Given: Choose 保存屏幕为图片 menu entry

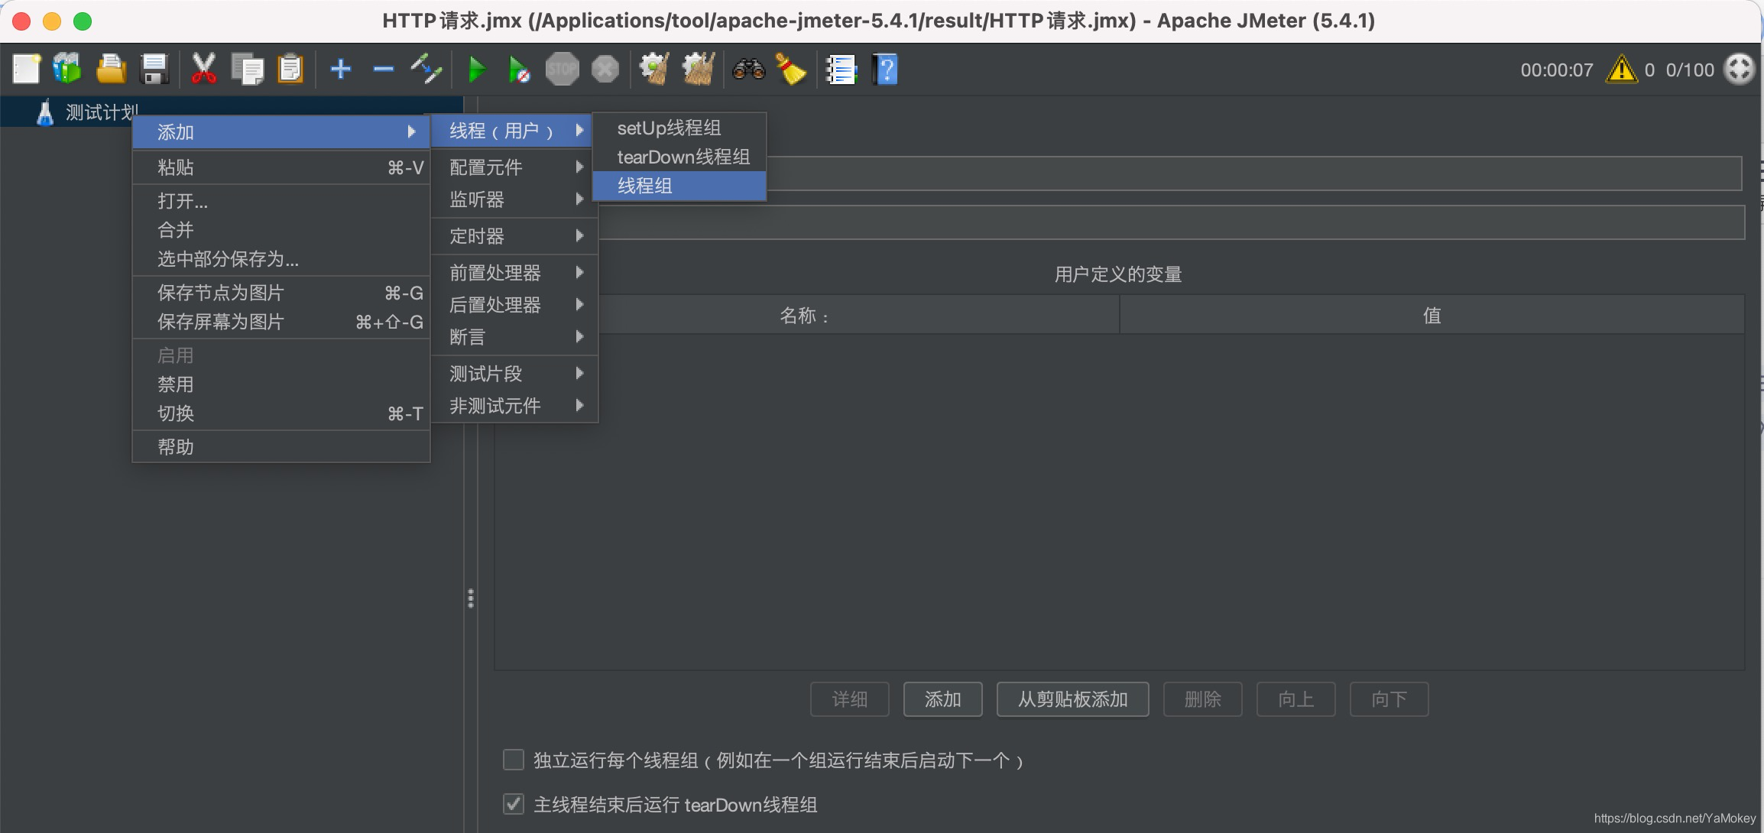Looking at the screenshot, I should [280, 322].
